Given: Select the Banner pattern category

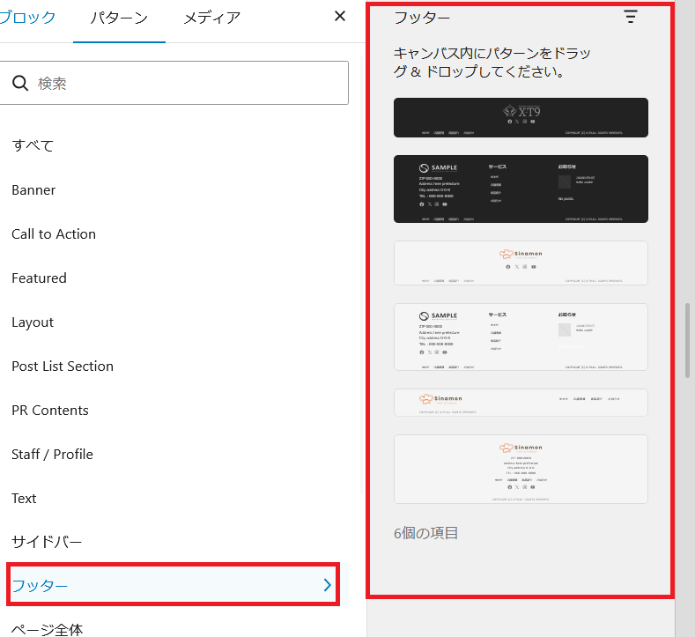Looking at the screenshot, I should tap(33, 190).
